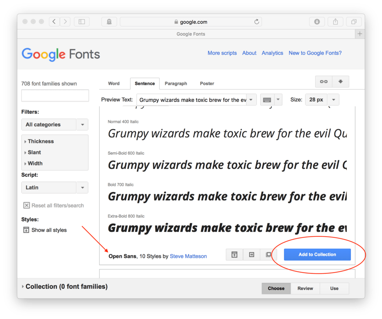Click the link chain icon button
The image size is (382, 319).
click(x=324, y=82)
